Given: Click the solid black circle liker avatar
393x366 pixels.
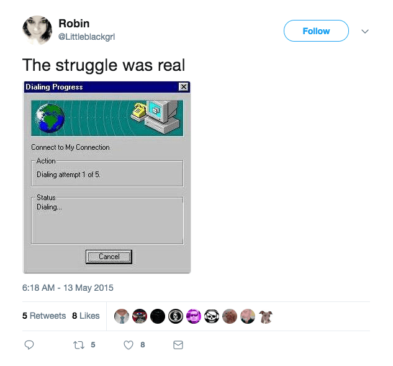Looking at the screenshot, I should [x=158, y=316].
